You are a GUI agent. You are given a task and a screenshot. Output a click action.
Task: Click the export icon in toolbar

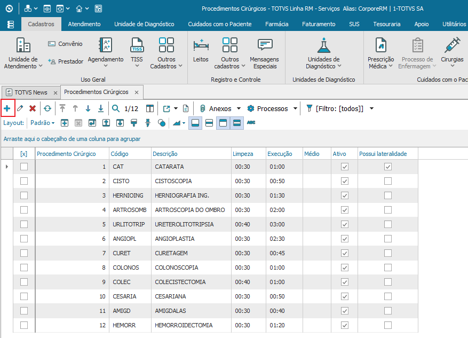pos(166,109)
